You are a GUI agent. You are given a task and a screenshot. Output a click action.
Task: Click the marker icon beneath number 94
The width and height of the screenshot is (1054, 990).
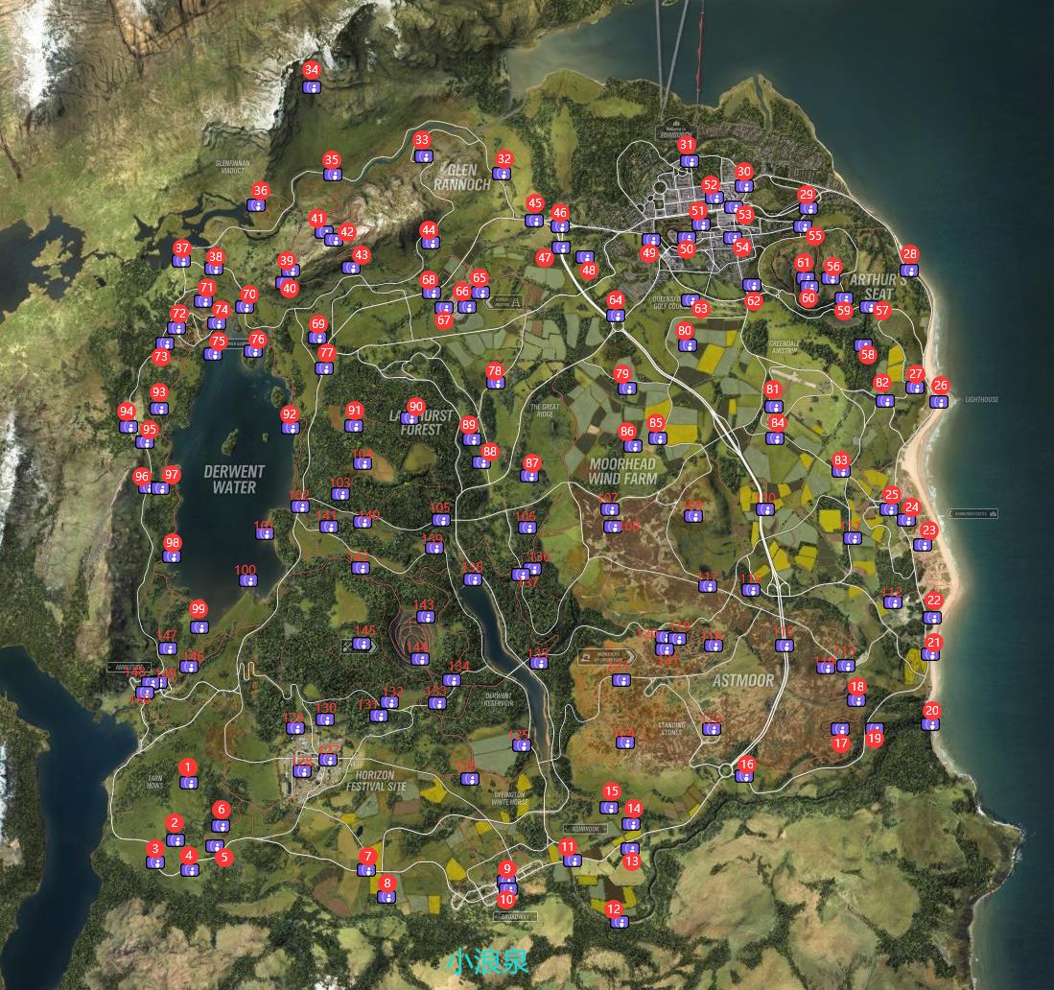129,426
